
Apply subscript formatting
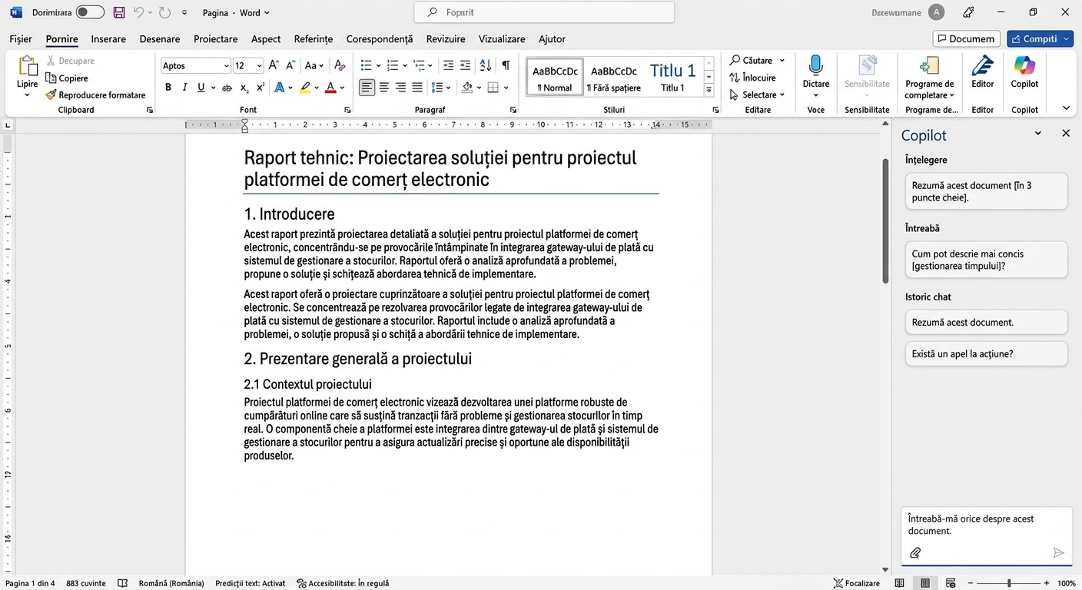click(244, 88)
